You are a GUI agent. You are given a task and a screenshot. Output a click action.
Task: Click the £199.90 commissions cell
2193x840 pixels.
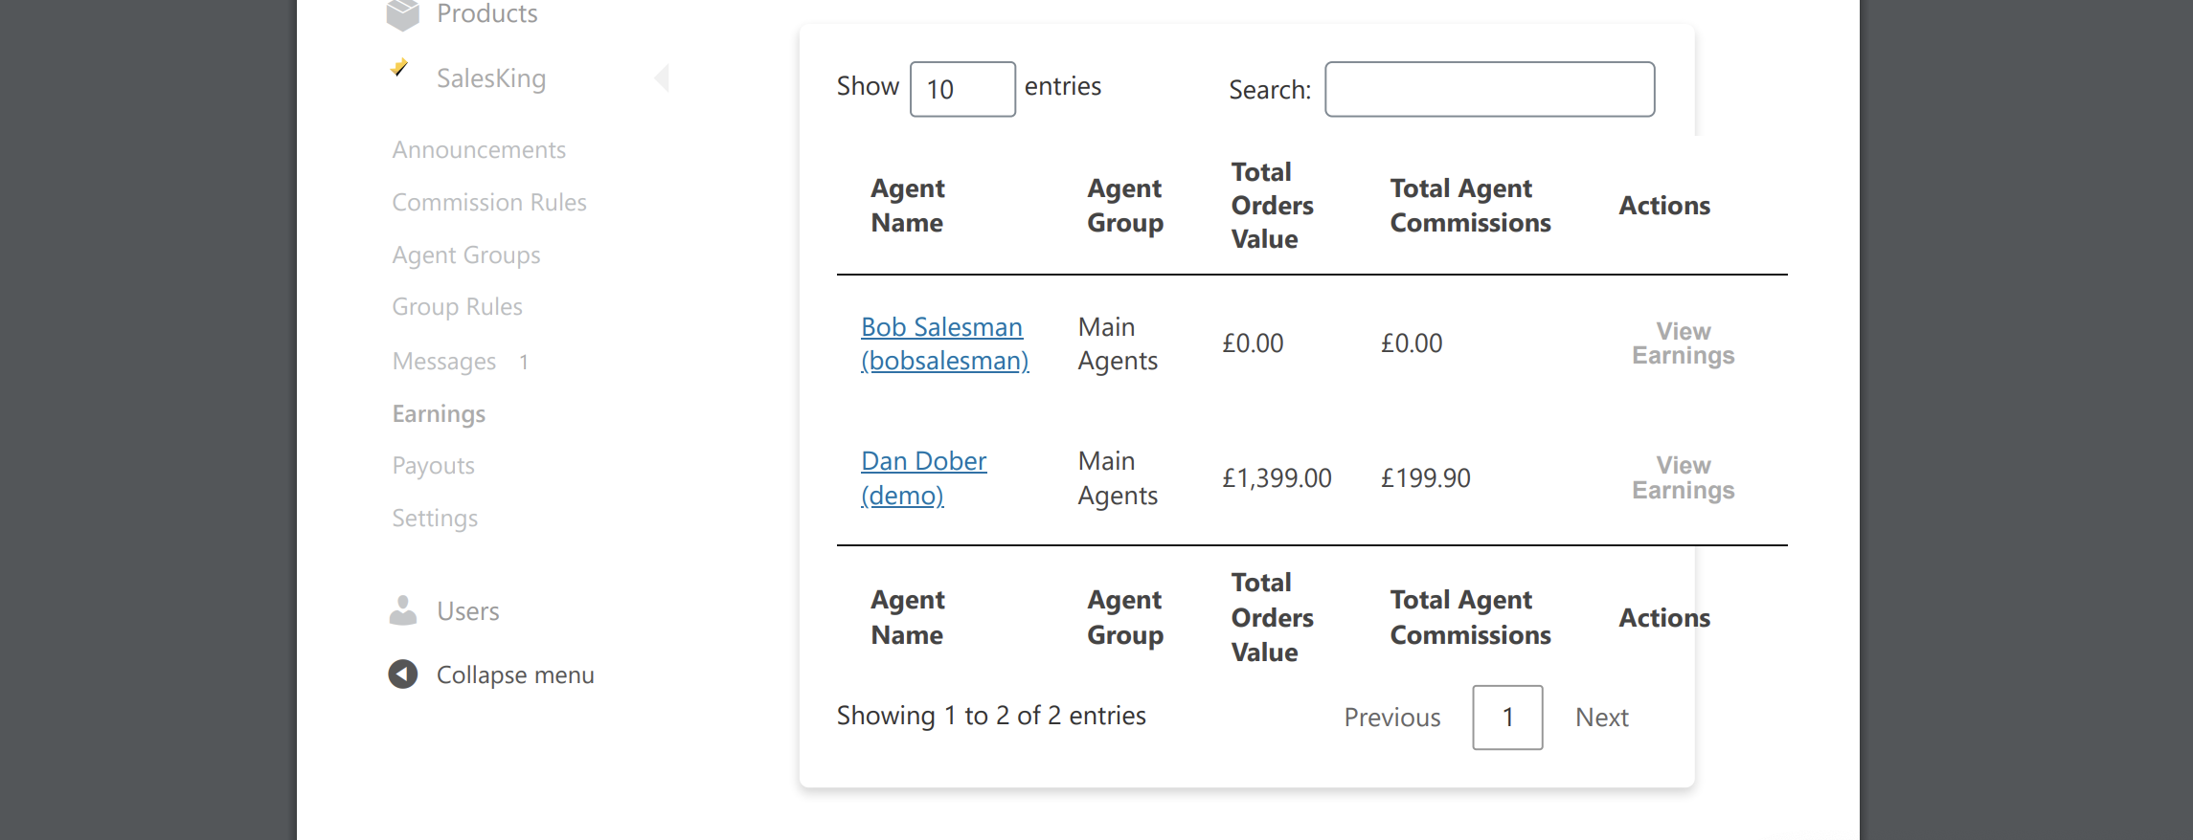point(1425,478)
